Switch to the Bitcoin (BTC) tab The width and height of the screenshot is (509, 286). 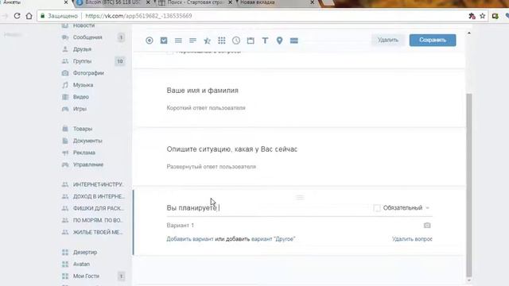tap(112, 2)
